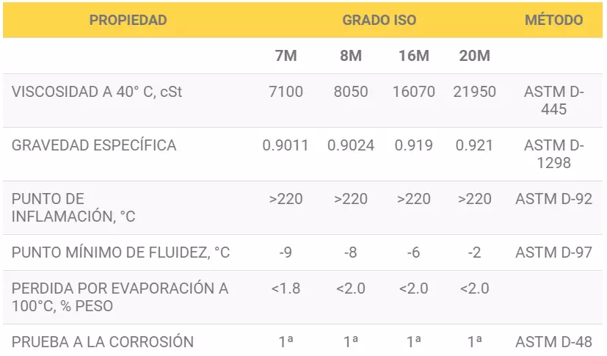Viewport: 607px width, 356px height.
Task: Click the PROPIEDAD column header
Action: 128,20
